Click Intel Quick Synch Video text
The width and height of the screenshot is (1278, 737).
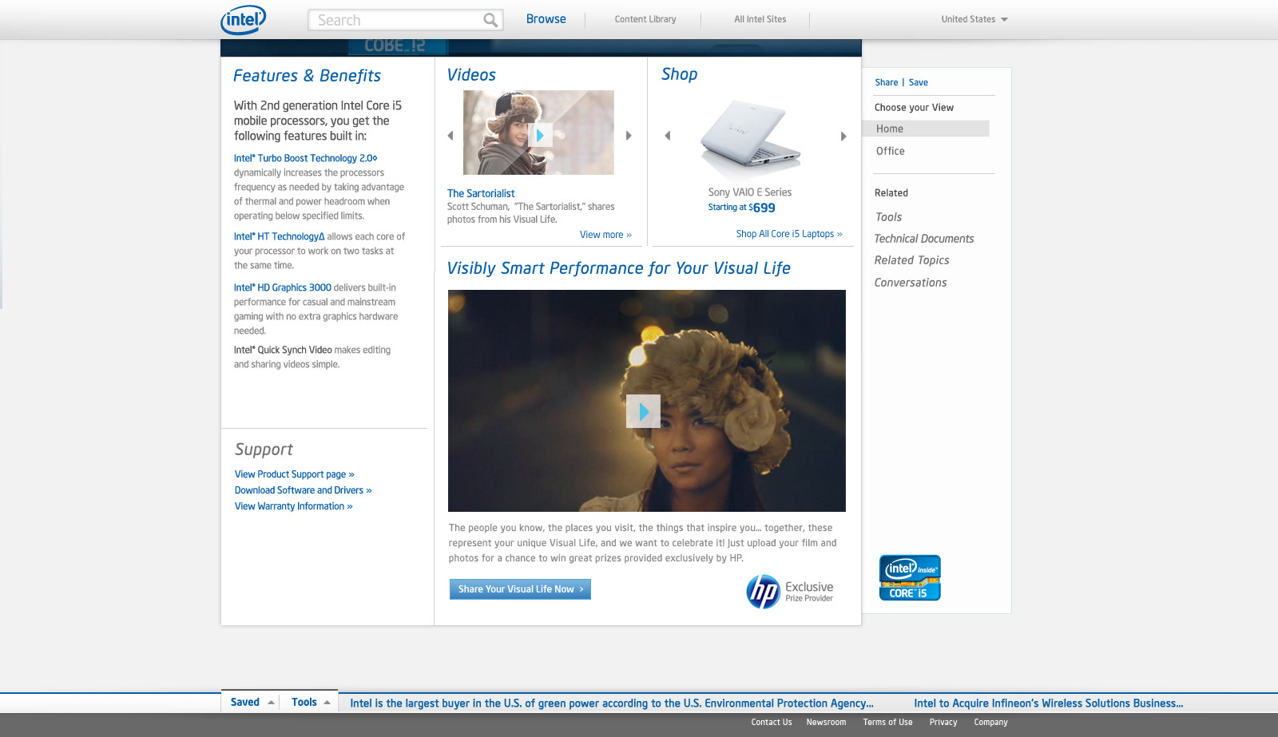pyautogui.click(x=283, y=350)
